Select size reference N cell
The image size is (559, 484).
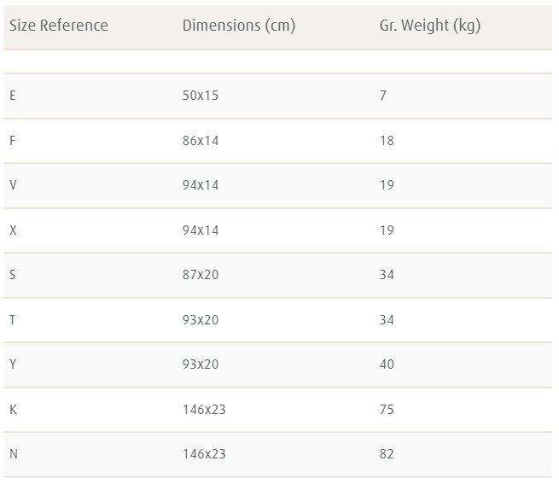[x=13, y=454]
